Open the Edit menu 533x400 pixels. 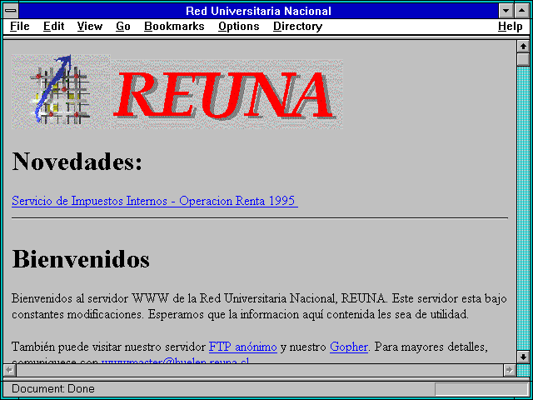pos(53,27)
